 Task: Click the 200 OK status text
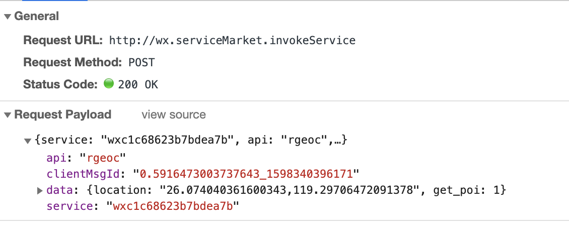[138, 85]
